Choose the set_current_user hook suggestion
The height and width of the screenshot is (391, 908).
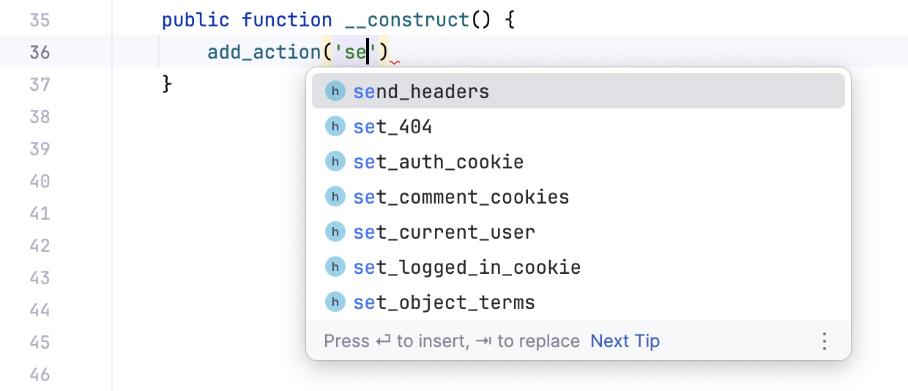[444, 232]
